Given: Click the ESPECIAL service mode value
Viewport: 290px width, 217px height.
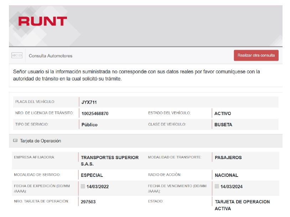Looking at the screenshot, I should click(x=92, y=175).
